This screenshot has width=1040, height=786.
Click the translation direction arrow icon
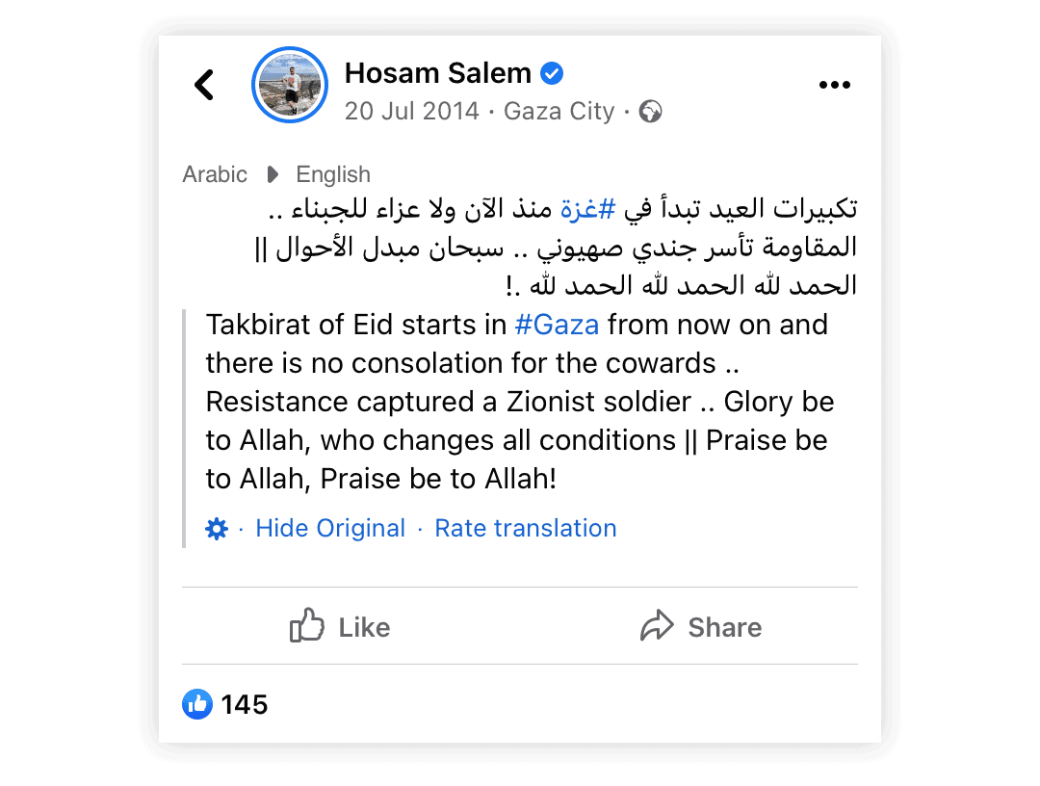point(272,174)
